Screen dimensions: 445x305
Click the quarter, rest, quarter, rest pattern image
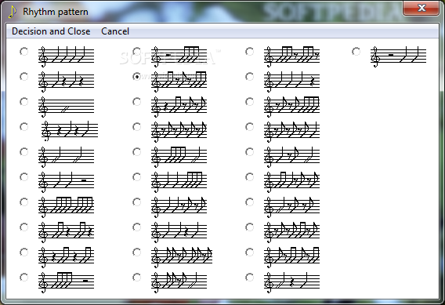(x=66, y=82)
